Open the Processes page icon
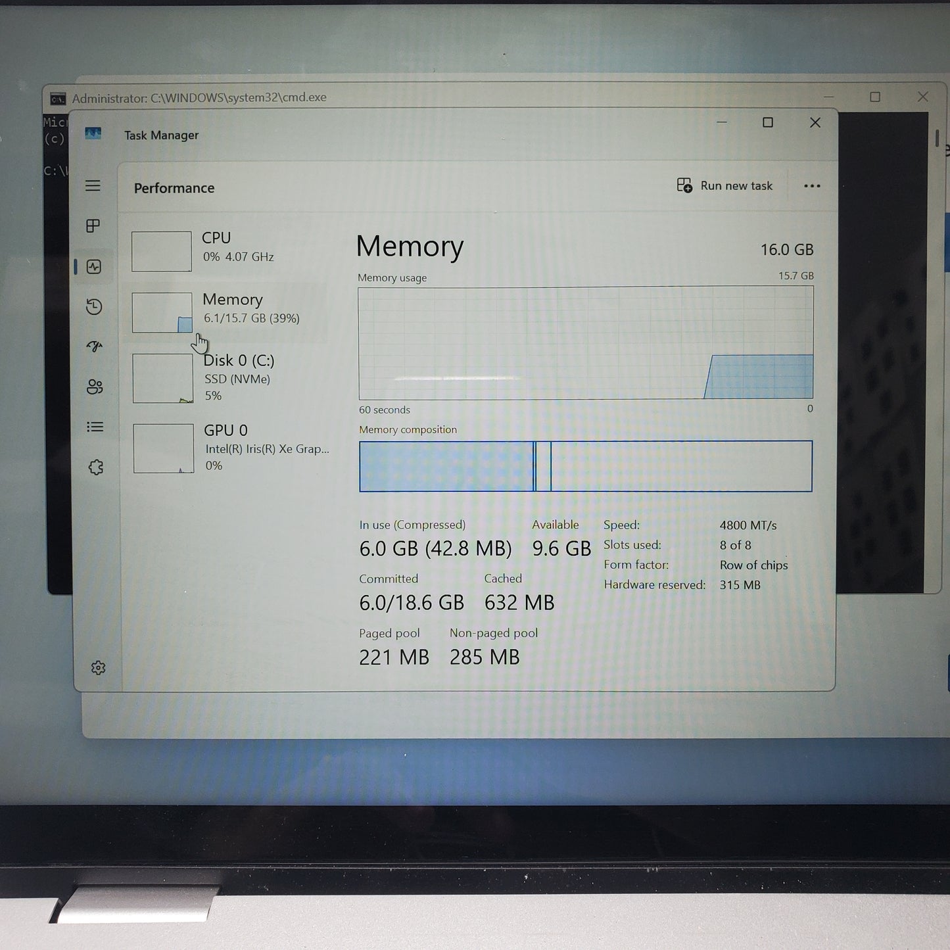Screen dimensions: 950x950 [x=95, y=226]
